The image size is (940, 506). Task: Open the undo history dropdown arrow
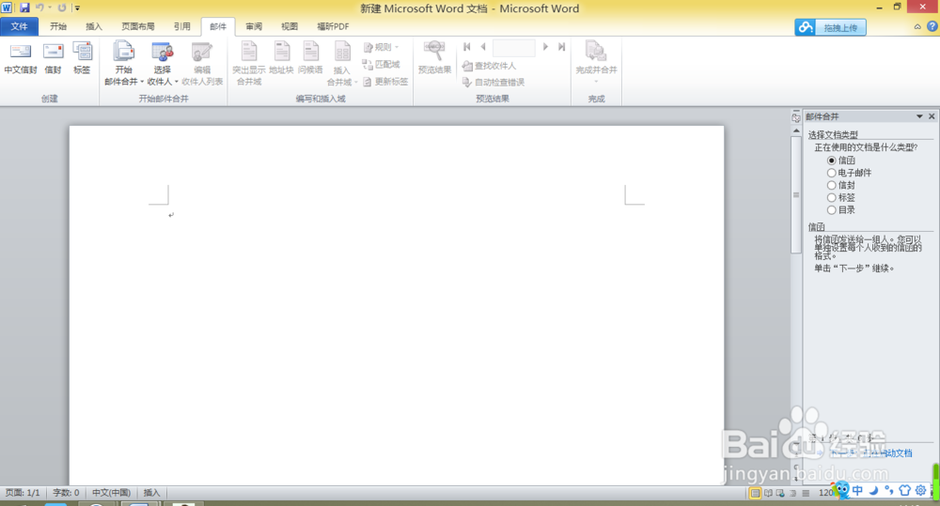pos(49,8)
